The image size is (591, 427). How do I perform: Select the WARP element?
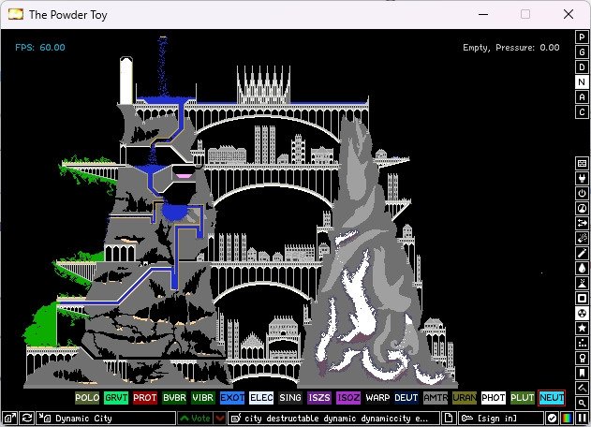(x=377, y=398)
